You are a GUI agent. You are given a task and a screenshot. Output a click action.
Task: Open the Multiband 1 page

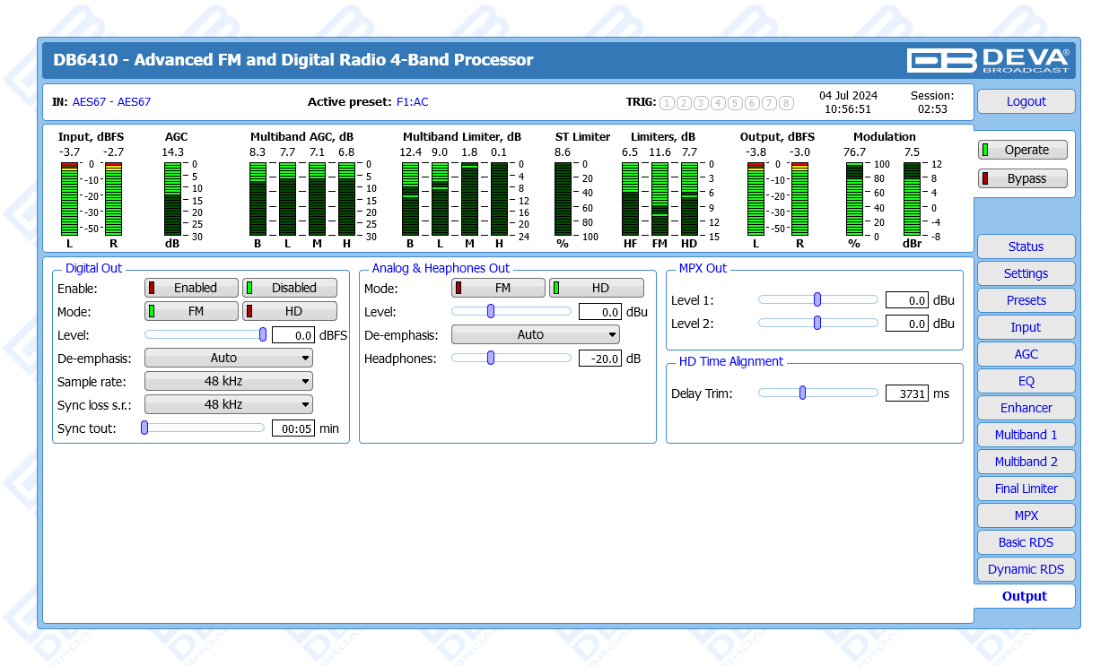pos(1026,435)
